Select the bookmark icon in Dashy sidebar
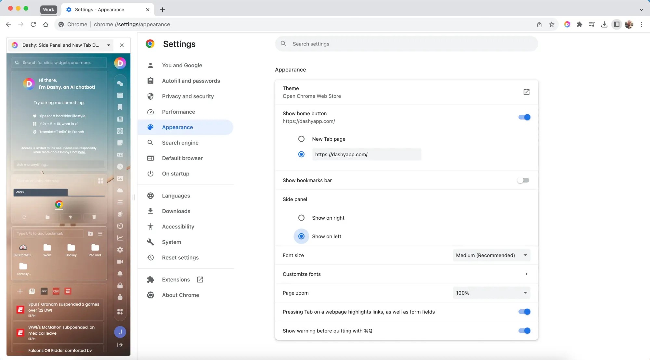This screenshot has height=360, width=650. click(x=120, y=107)
